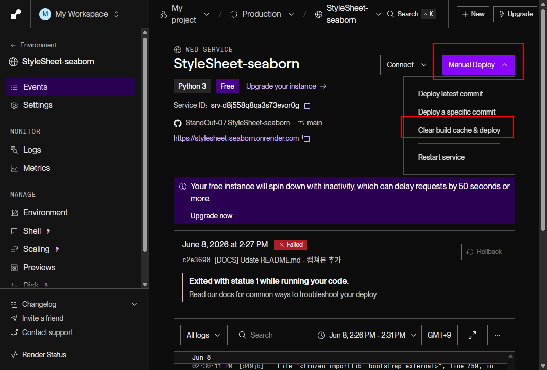Image resolution: width=547 pixels, height=370 pixels.
Task: Click the info icon in free instance banner
Action: pos(183,187)
